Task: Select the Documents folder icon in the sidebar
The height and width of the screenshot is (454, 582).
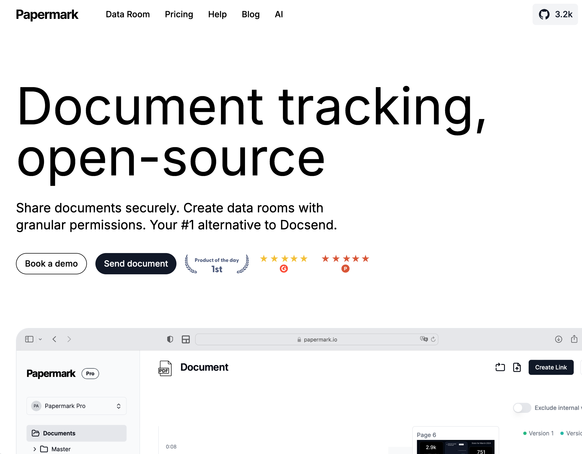Action: pos(36,433)
